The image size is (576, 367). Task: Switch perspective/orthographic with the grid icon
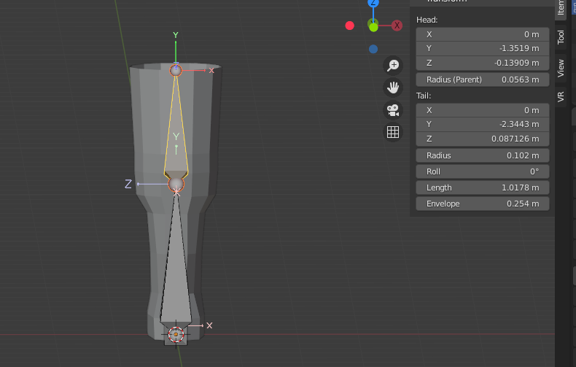pyautogui.click(x=393, y=132)
